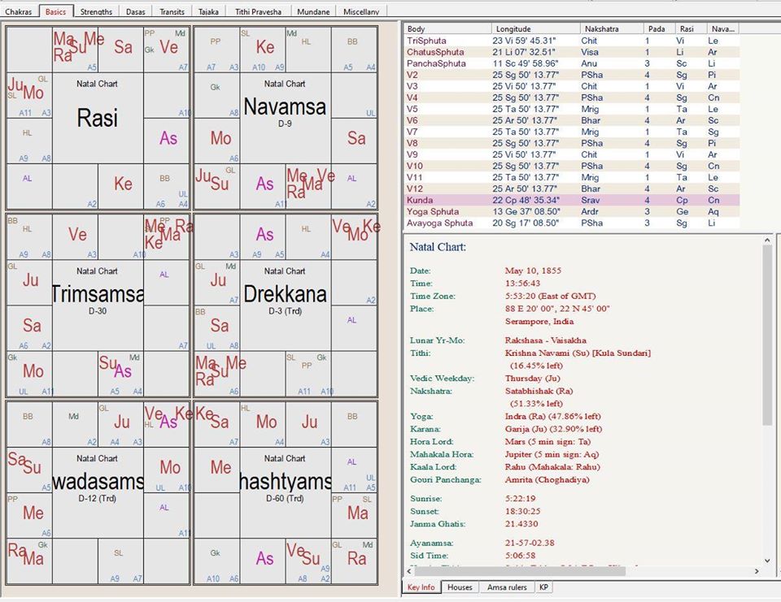Open the KP tab

543,587
